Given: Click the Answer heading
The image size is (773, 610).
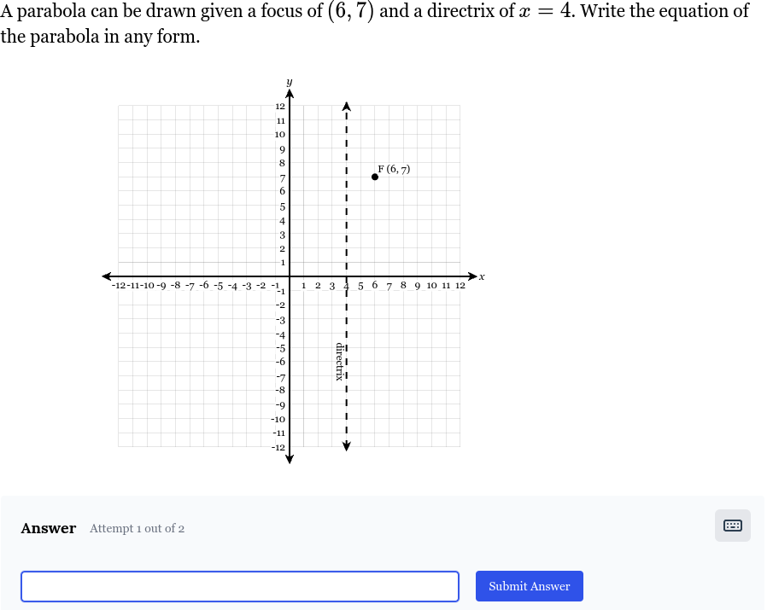Looking at the screenshot, I should (x=49, y=528).
